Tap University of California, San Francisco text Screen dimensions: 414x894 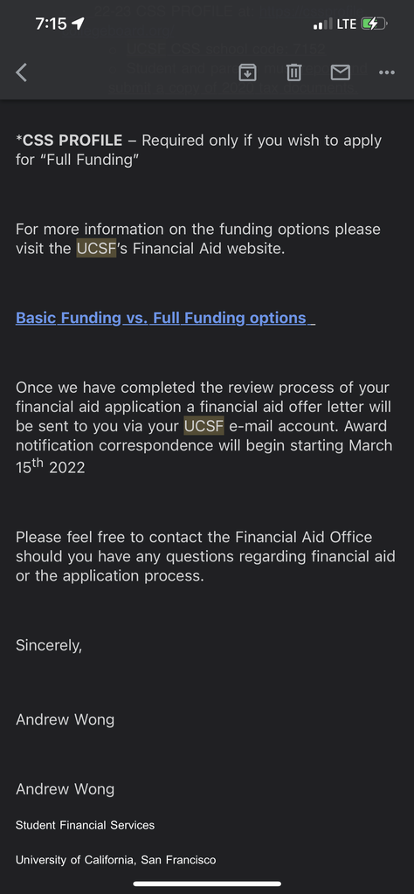pyautogui.click(x=116, y=860)
